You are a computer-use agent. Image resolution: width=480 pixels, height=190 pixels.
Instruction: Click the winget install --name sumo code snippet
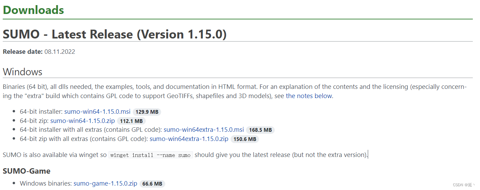[151, 155]
